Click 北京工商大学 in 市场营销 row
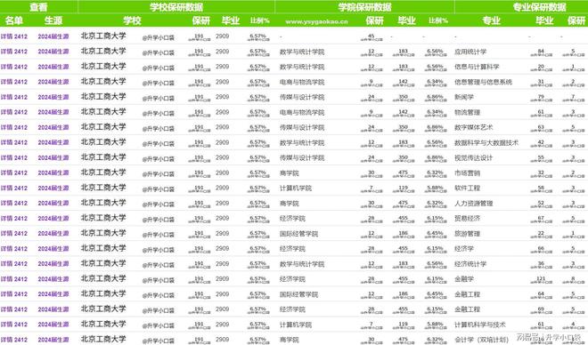The image size is (588, 345). tap(103, 172)
